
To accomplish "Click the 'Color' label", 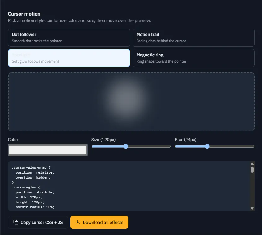I will (13, 140).
